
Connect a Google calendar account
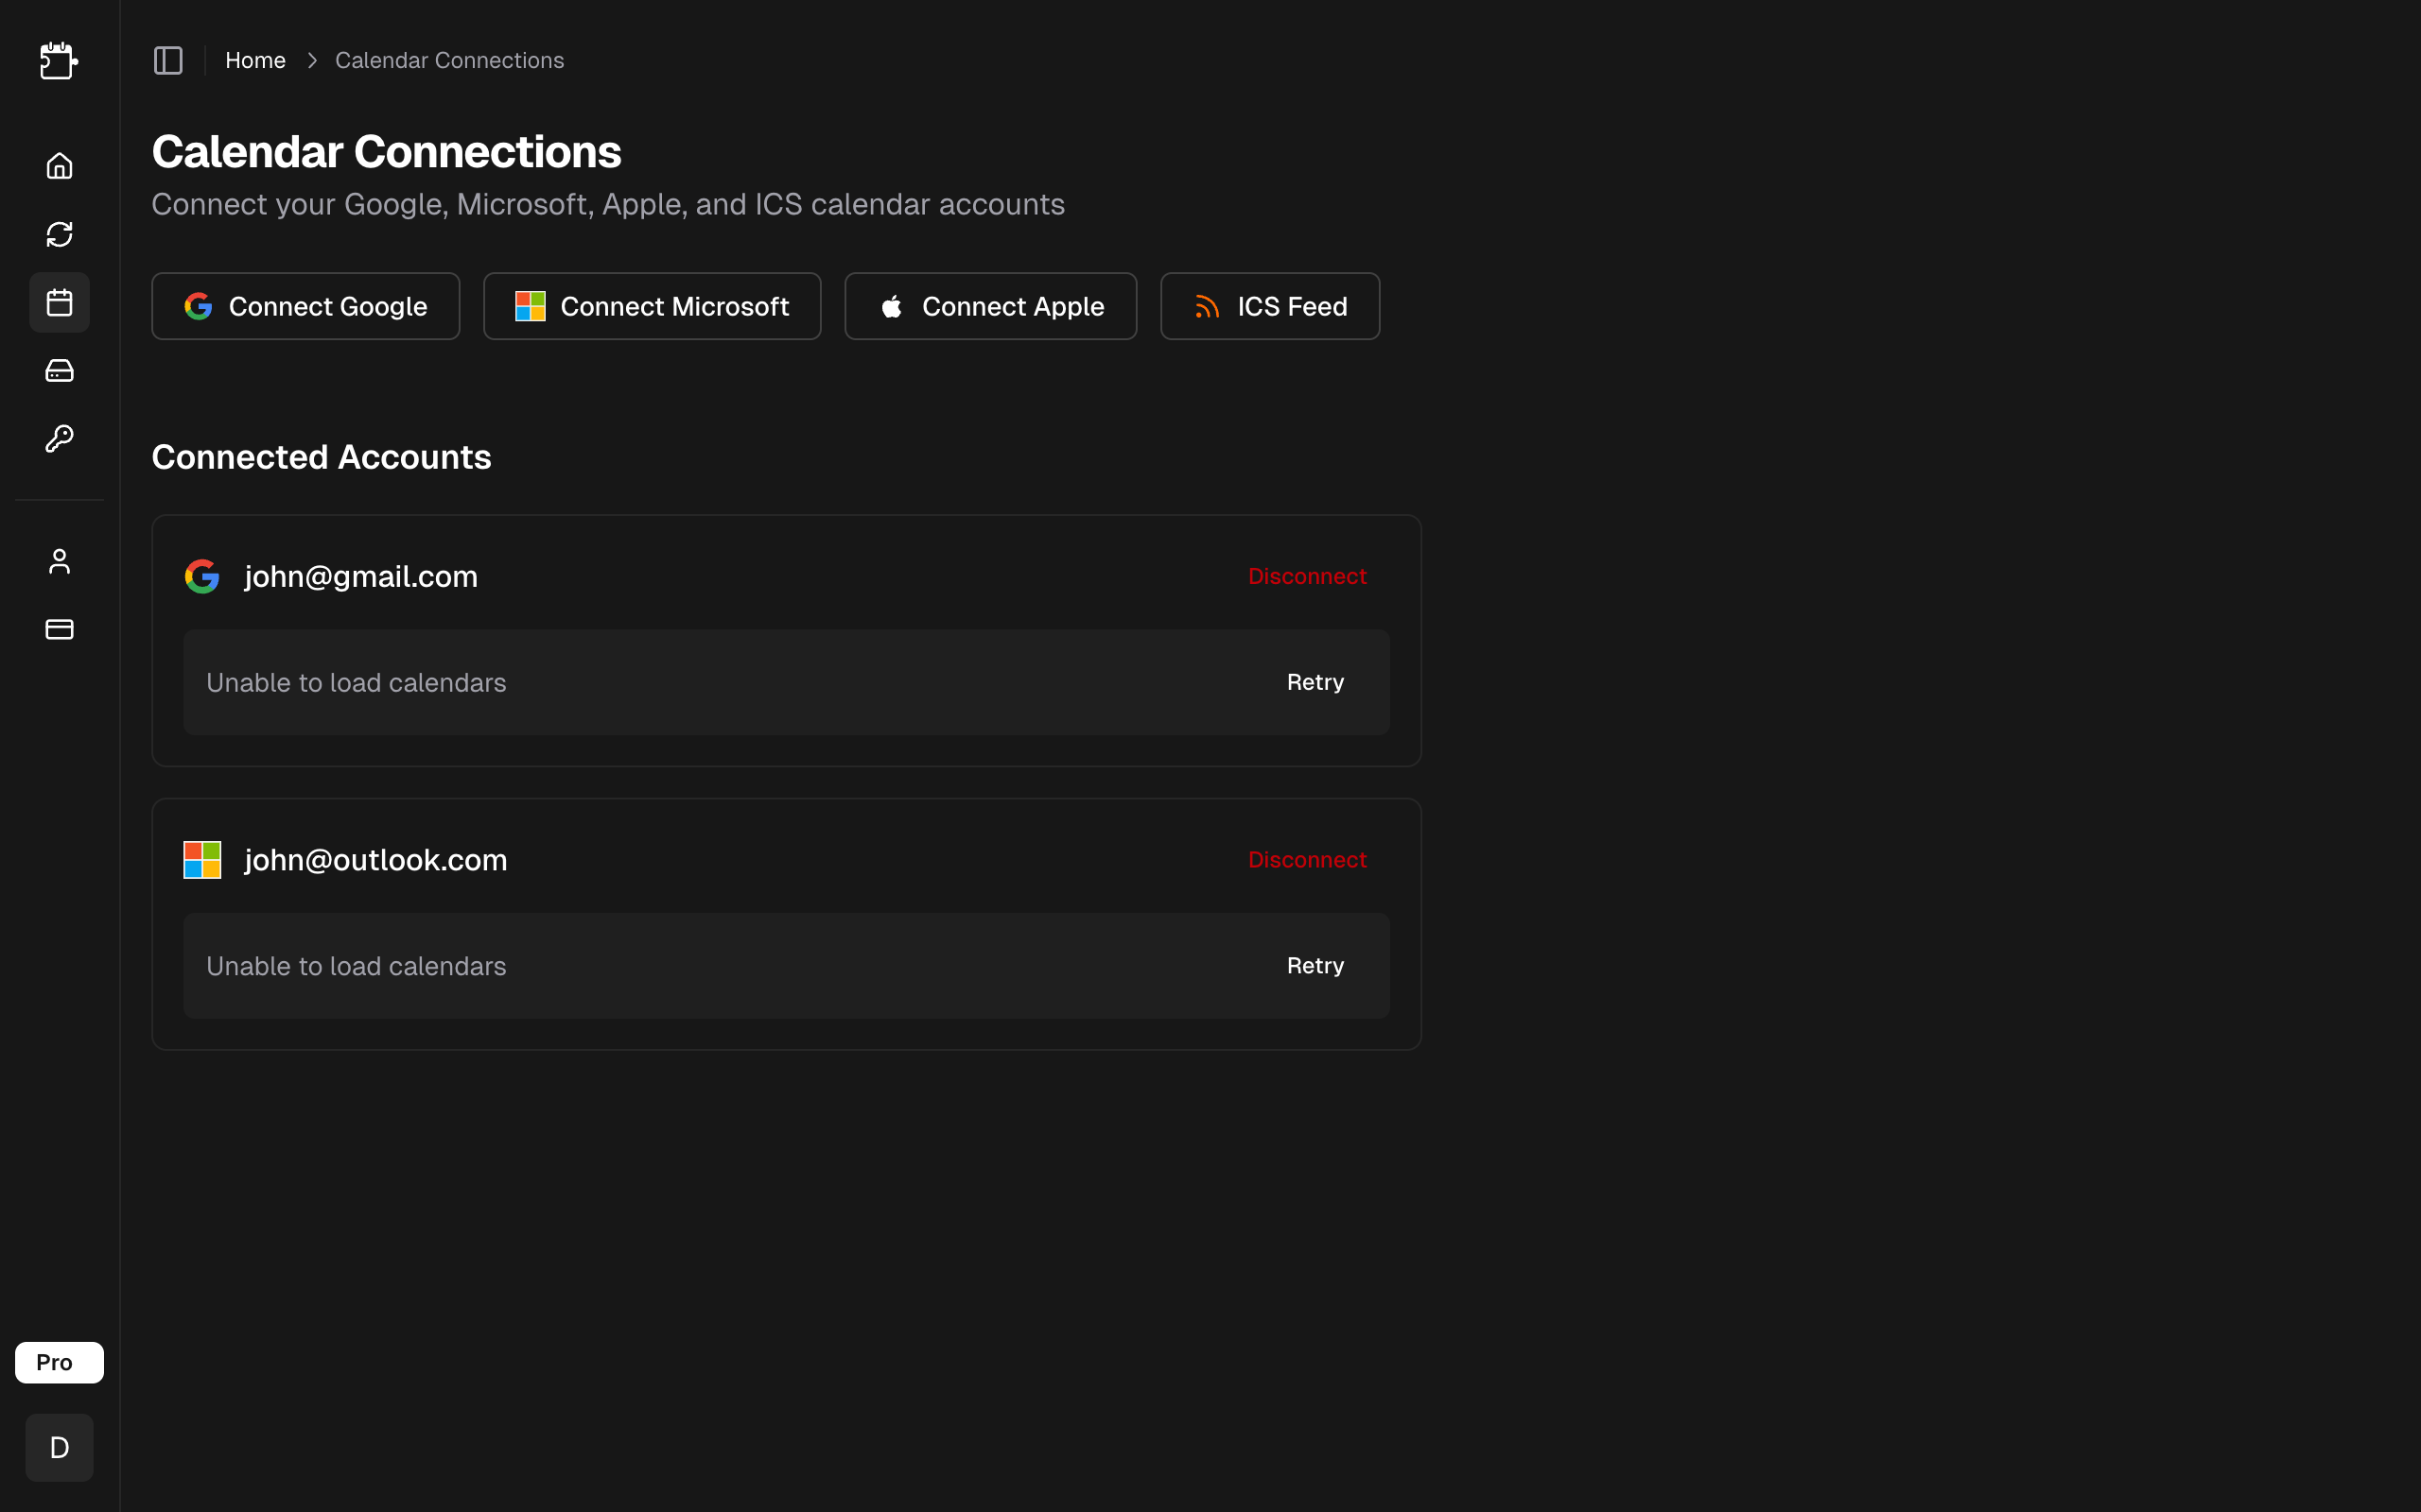(x=305, y=306)
